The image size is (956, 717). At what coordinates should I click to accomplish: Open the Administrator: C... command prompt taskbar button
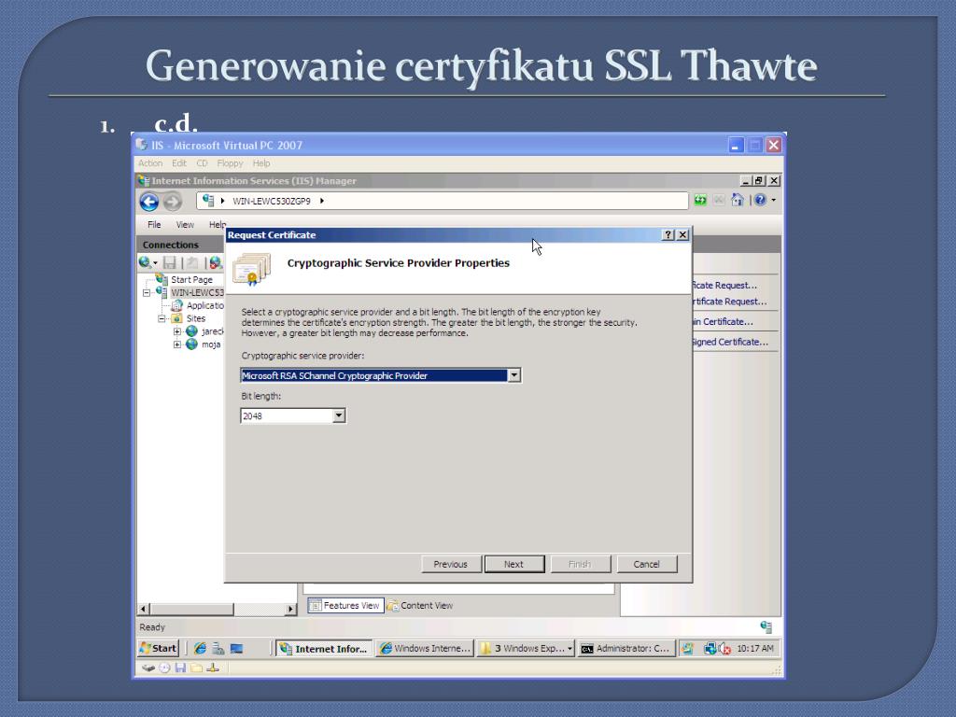(x=626, y=649)
